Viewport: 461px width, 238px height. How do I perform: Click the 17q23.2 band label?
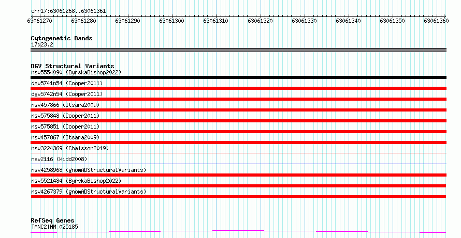click(42, 45)
